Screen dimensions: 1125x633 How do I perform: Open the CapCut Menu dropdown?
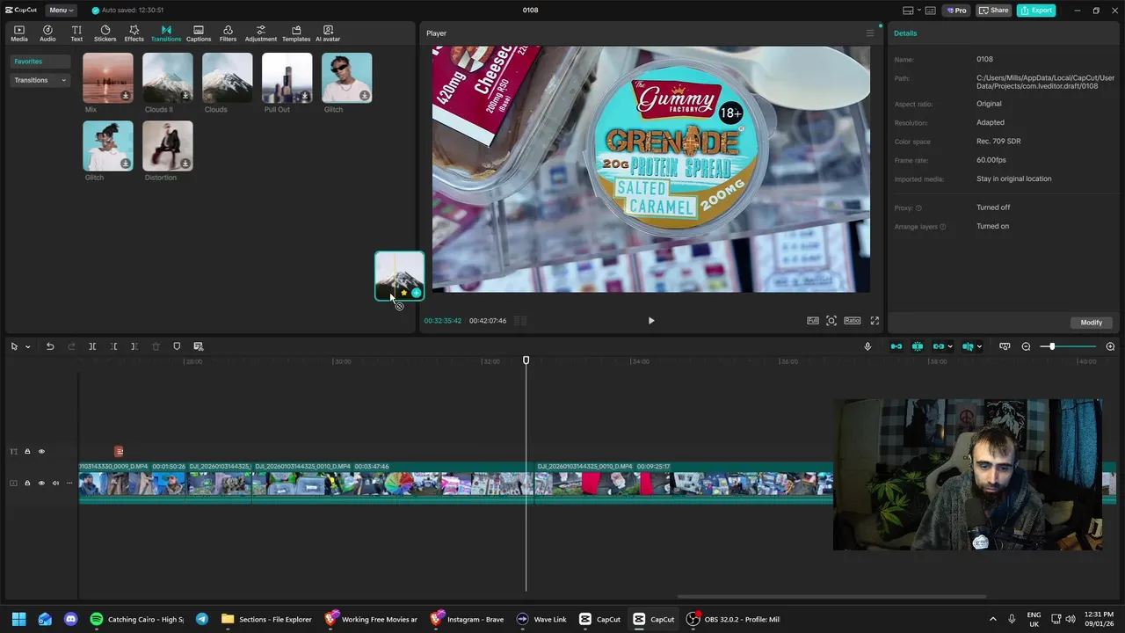[x=61, y=11]
